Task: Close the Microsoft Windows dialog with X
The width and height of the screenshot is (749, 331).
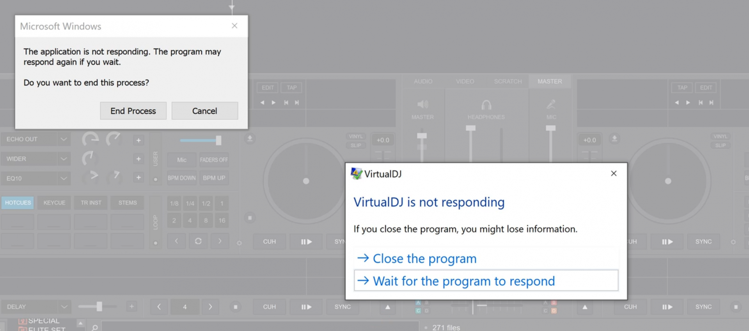Action: click(234, 26)
